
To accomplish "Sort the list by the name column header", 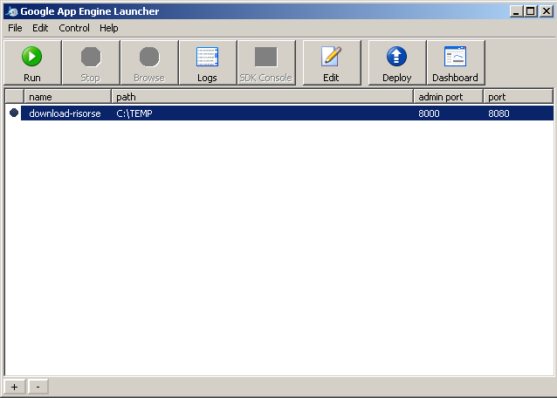I will tap(67, 97).
